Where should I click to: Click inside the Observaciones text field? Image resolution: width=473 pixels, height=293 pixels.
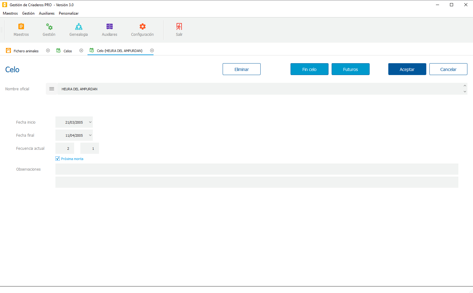(257, 169)
